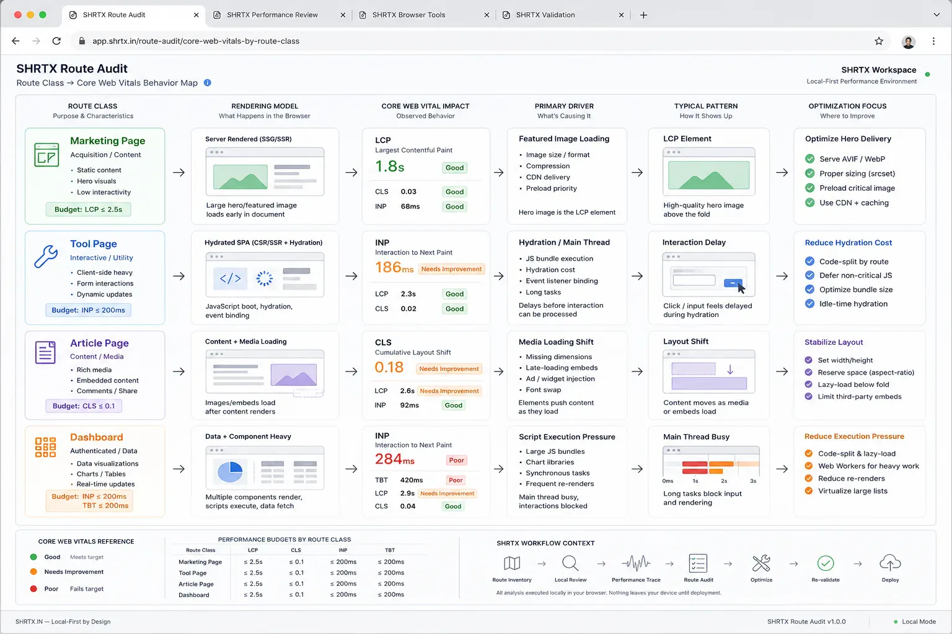The height and width of the screenshot is (634, 952).
Task: Click the Performance Trace waveform icon
Action: tap(636, 563)
